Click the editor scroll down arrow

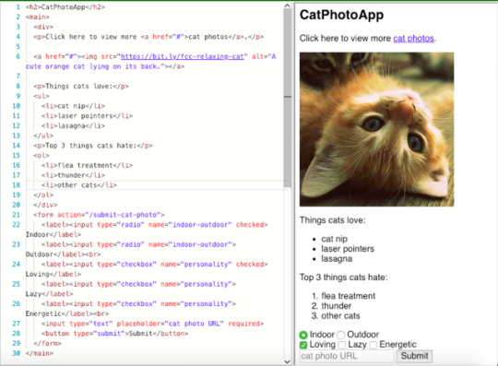click(287, 361)
